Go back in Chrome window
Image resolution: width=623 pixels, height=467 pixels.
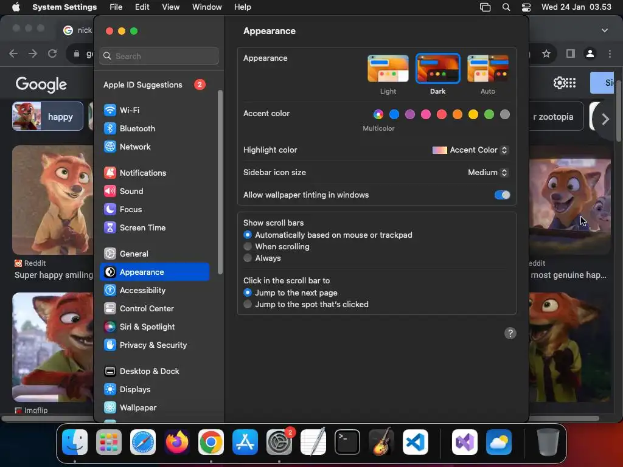[x=13, y=54]
